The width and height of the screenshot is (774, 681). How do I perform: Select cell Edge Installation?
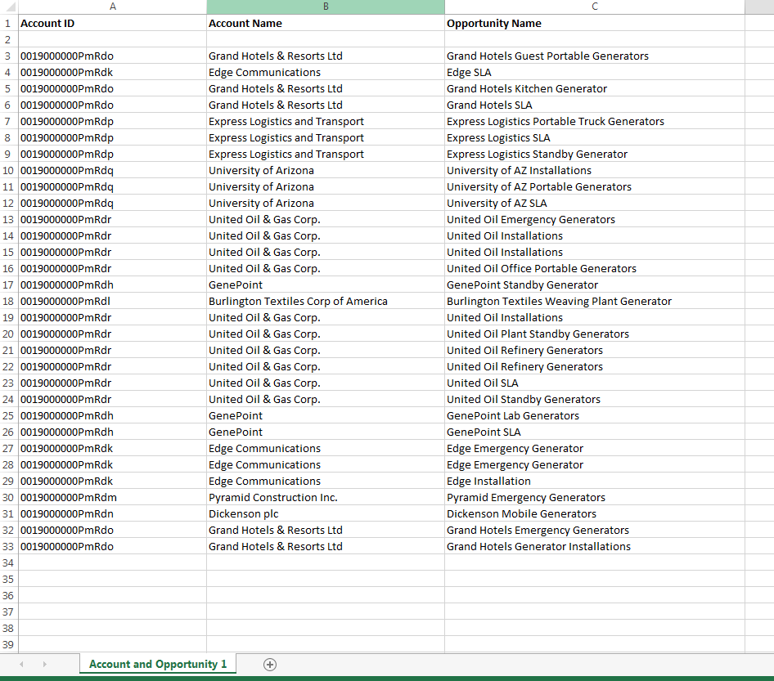[595, 482]
